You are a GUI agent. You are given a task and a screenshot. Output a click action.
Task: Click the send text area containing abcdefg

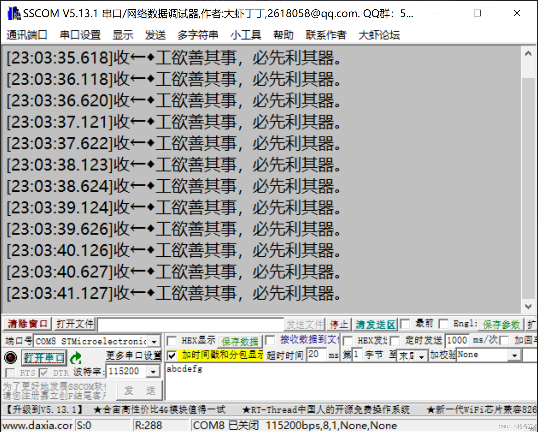pos(351,381)
